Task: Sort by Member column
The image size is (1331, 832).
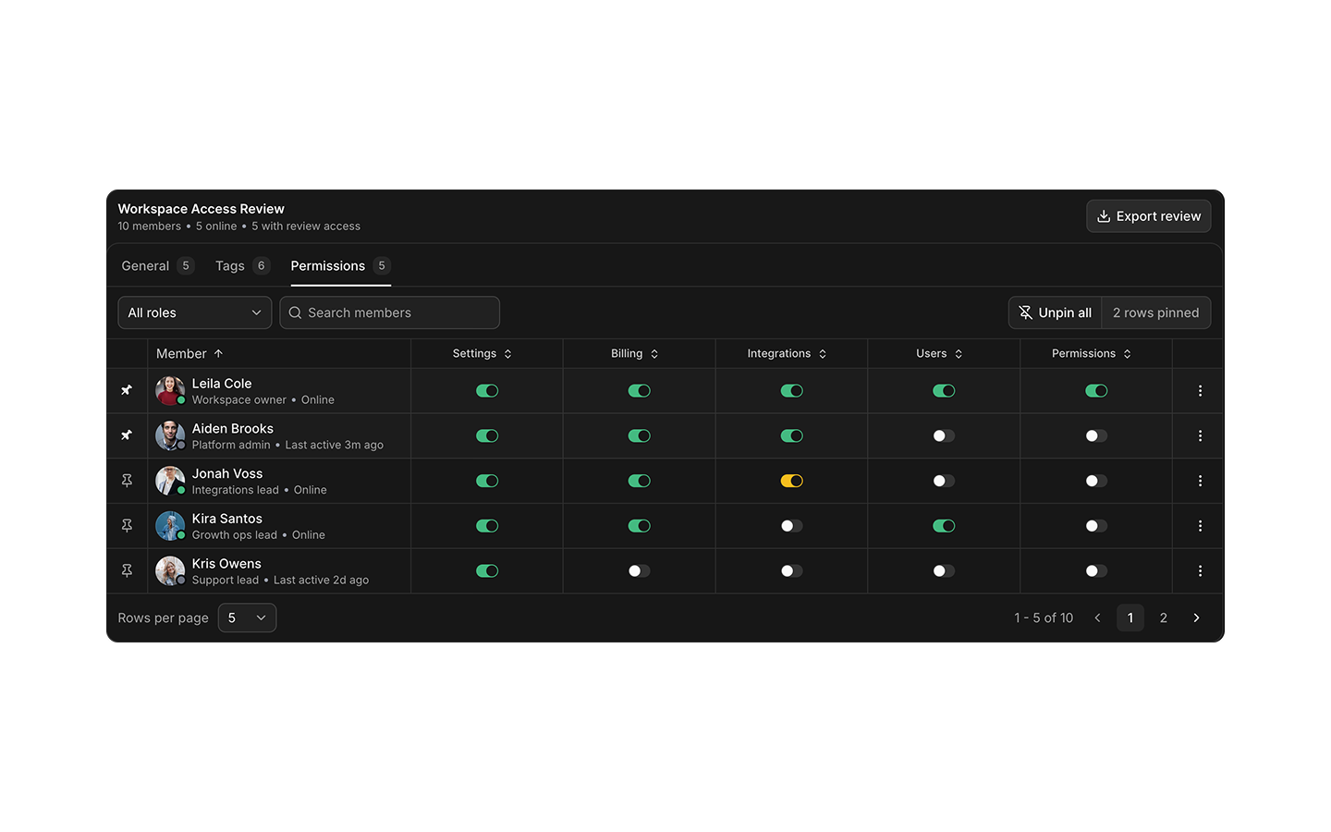Action: (x=189, y=354)
